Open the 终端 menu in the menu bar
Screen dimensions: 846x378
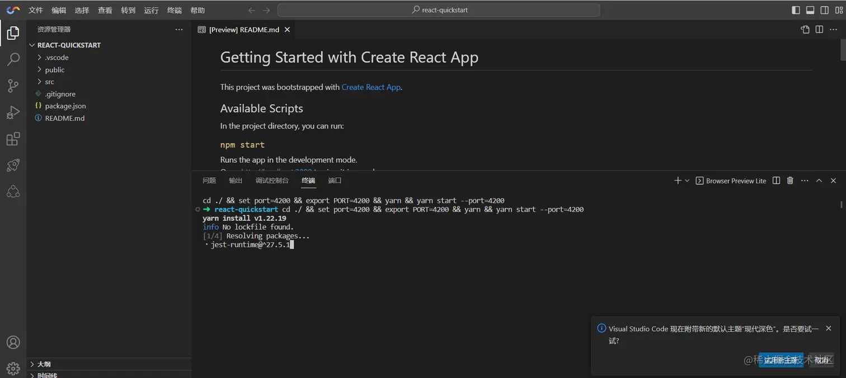pos(174,10)
